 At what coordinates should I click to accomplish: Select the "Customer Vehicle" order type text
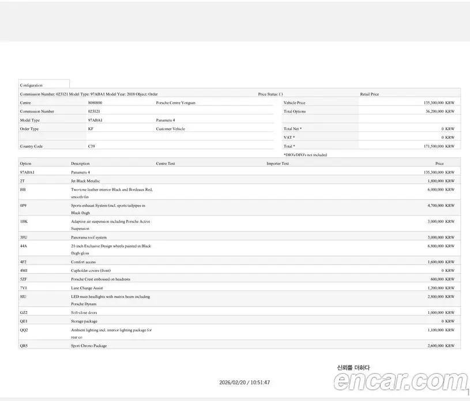pyautogui.click(x=170, y=129)
